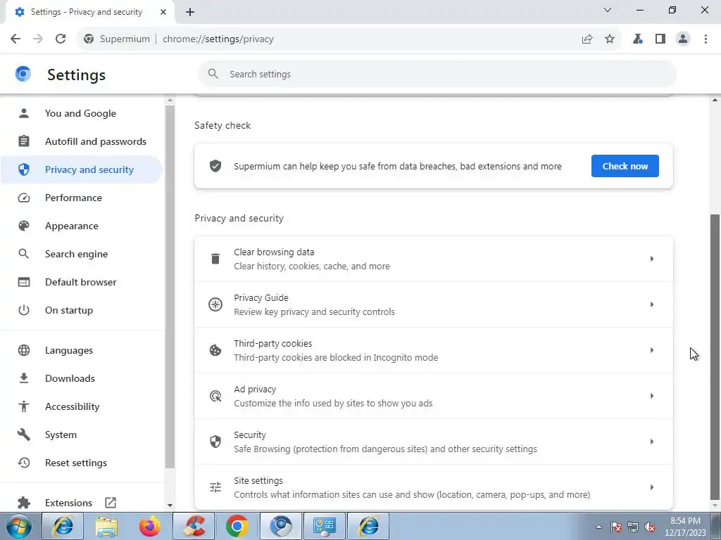Open Appearance settings
This screenshot has width=721, height=540.
point(81,226)
